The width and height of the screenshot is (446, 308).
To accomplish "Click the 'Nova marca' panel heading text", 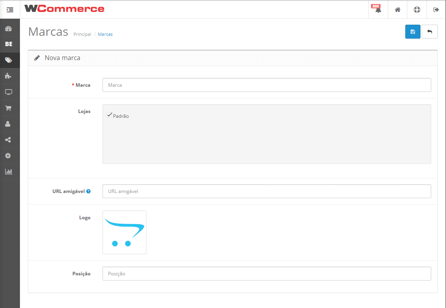I will [x=63, y=58].
